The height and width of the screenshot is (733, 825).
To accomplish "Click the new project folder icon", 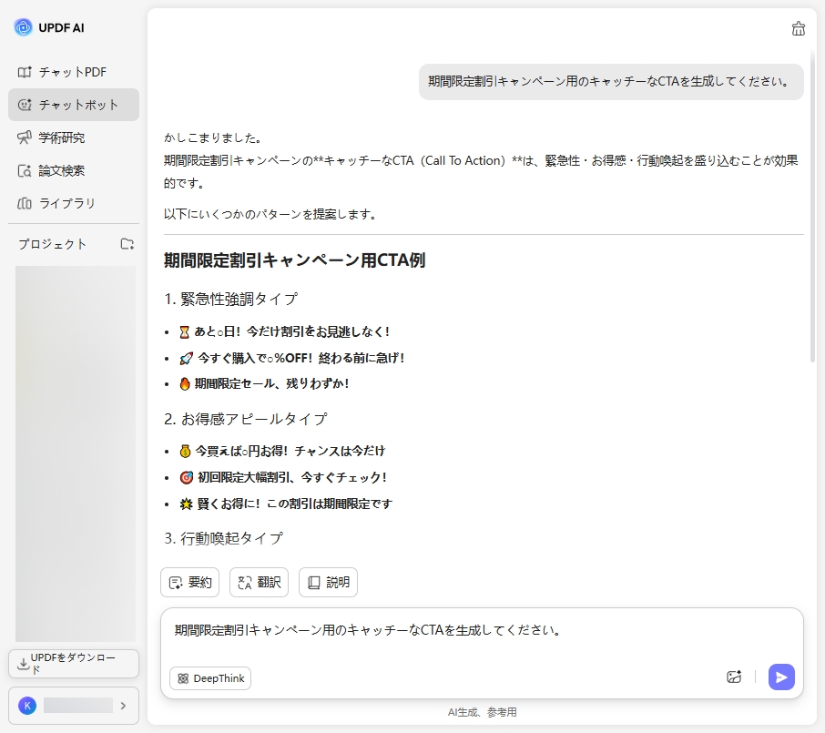I will pyautogui.click(x=127, y=244).
